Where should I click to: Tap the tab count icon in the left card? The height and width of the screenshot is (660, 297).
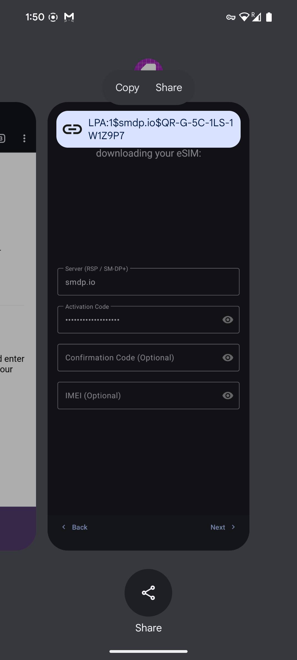2,138
